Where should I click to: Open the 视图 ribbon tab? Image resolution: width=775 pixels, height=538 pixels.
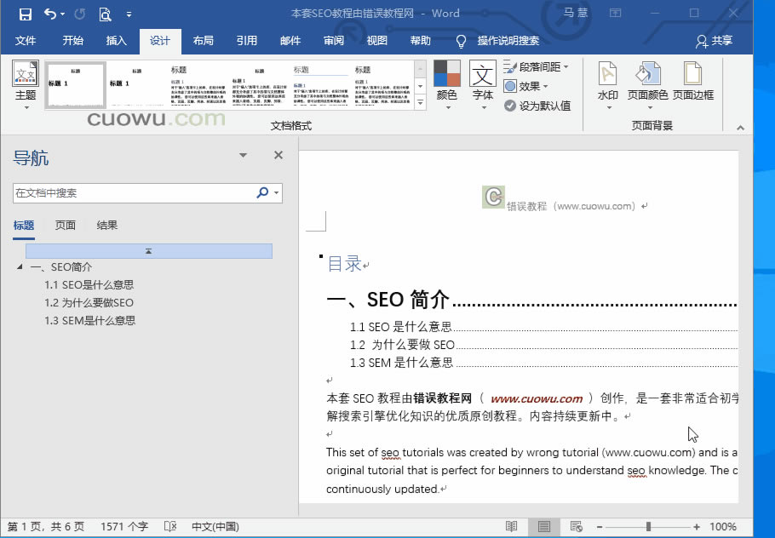pos(376,41)
